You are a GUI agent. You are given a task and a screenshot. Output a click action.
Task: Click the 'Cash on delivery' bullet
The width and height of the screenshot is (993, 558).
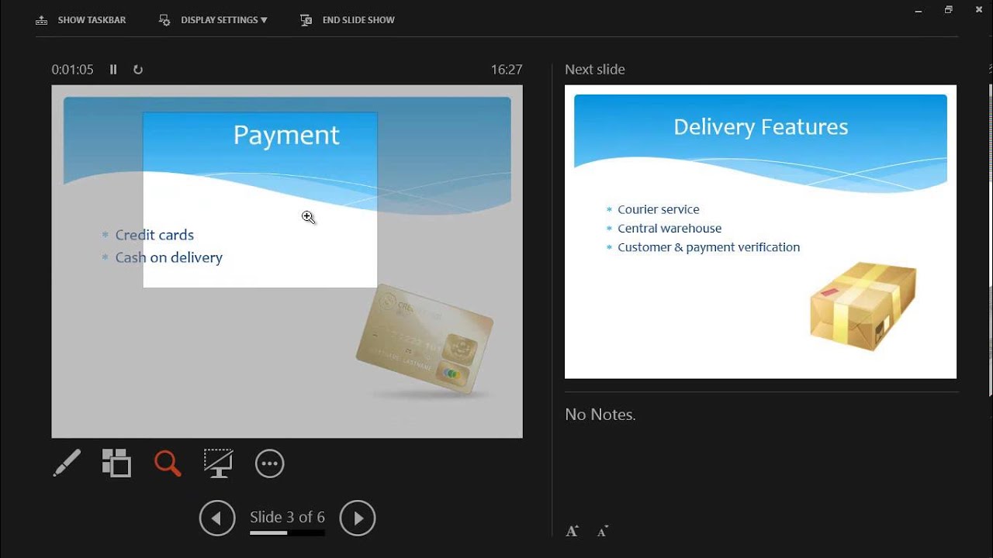click(169, 257)
